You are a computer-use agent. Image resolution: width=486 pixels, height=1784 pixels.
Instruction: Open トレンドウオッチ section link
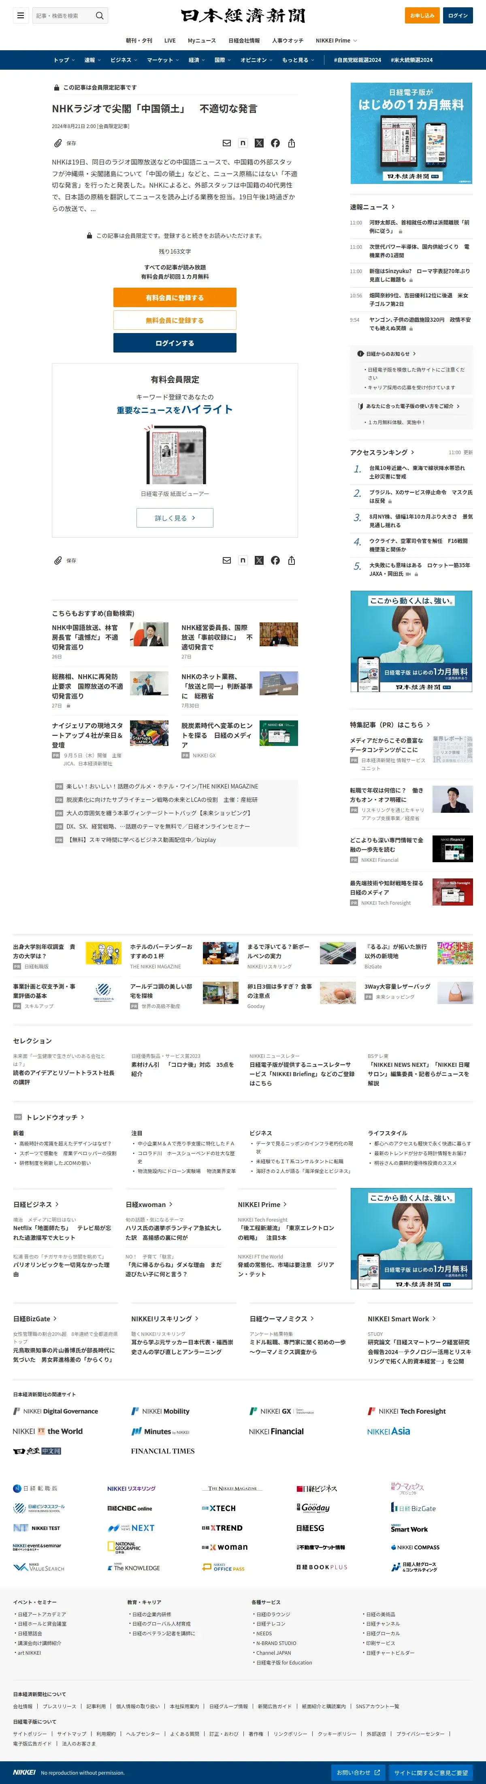55,1117
